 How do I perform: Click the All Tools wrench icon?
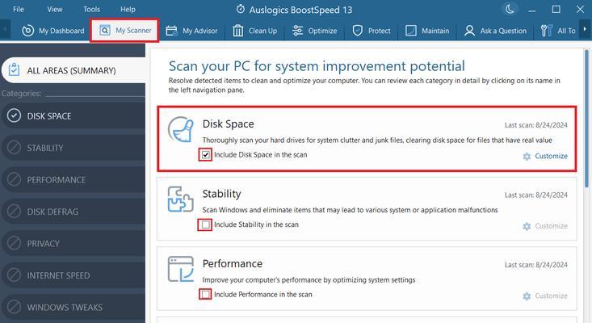click(x=546, y=31)
